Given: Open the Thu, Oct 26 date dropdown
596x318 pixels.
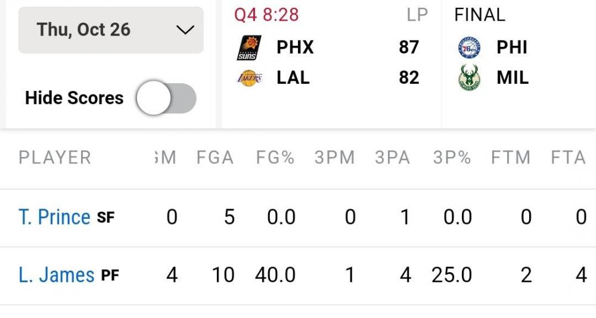Looking at the screenshot, I should pos(111,30).
